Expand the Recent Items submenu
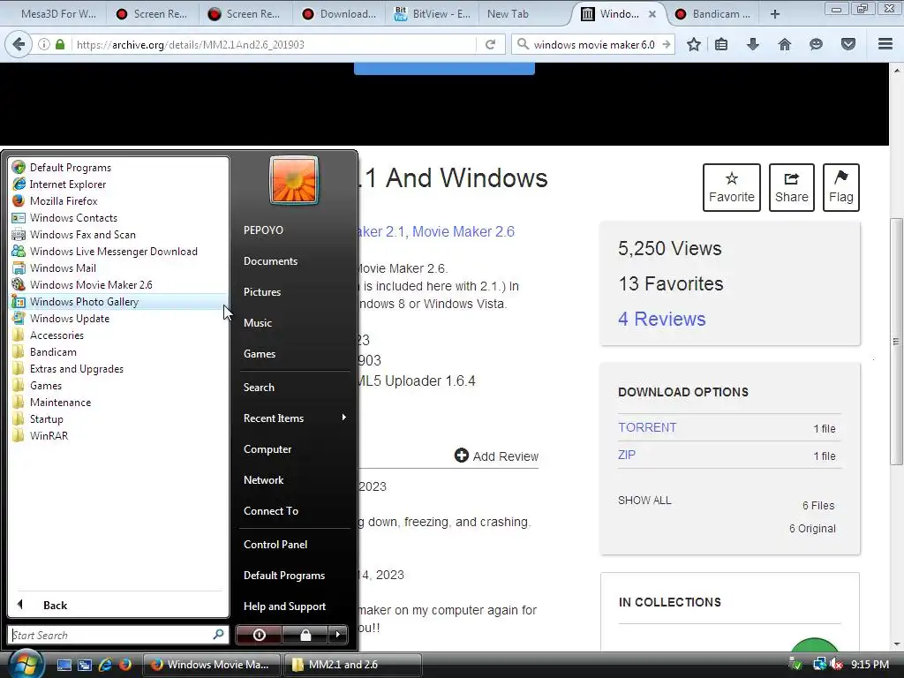 [x=294, y=418]
